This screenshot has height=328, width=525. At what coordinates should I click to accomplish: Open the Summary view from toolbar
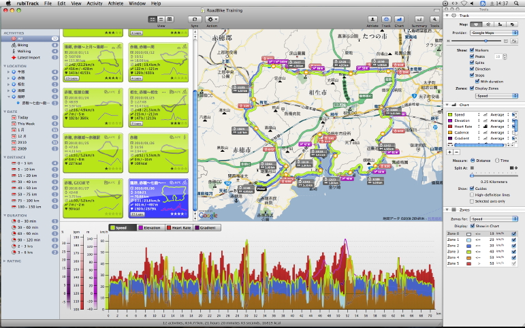pos(419,20)
